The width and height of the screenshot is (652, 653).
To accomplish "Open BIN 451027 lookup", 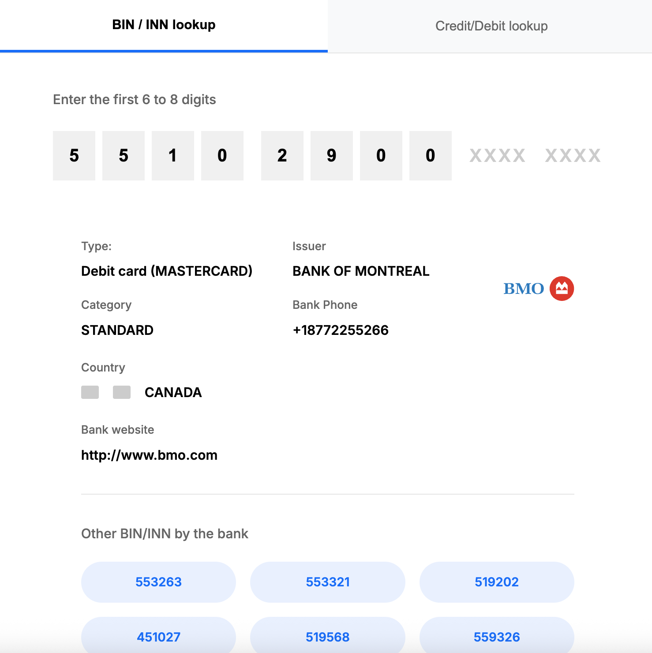I will [158, 637].
